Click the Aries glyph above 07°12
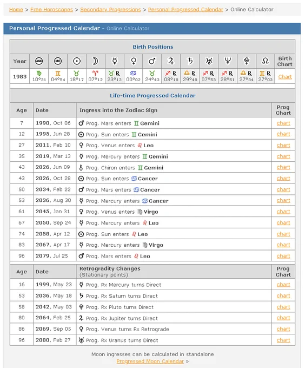This screenshot has height=368, width=305. tap(95, 74)
